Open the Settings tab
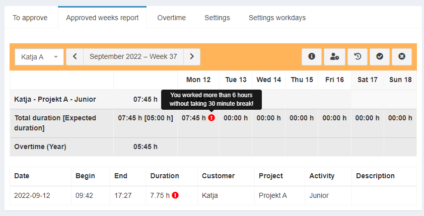This screenshot has width=424, height=216. pyautogui.click(x=217, y=18)
